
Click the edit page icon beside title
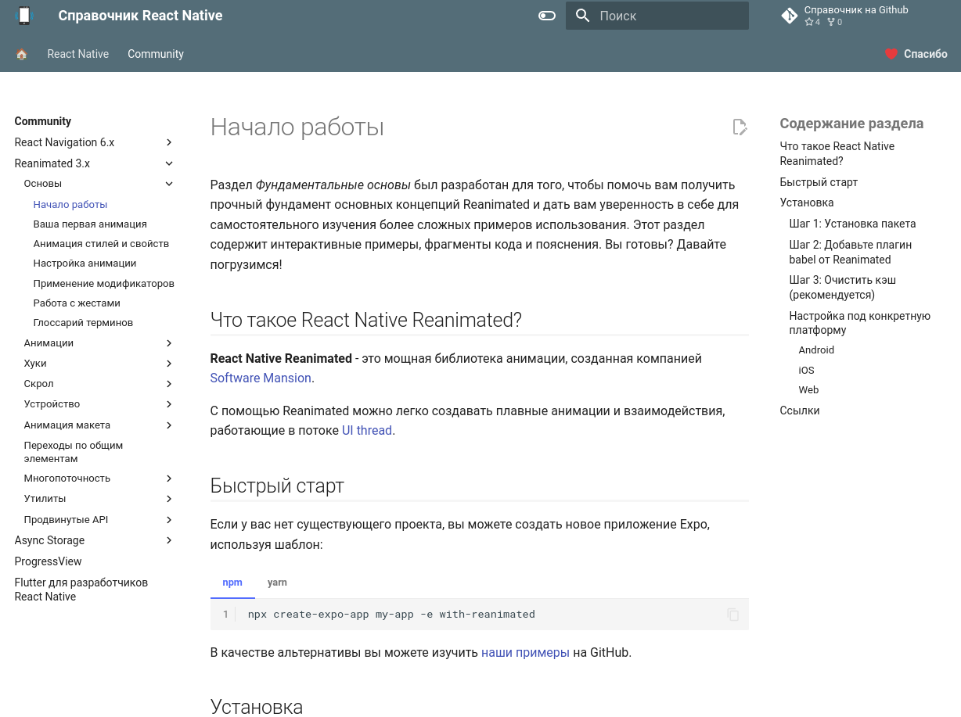(740, 127)
